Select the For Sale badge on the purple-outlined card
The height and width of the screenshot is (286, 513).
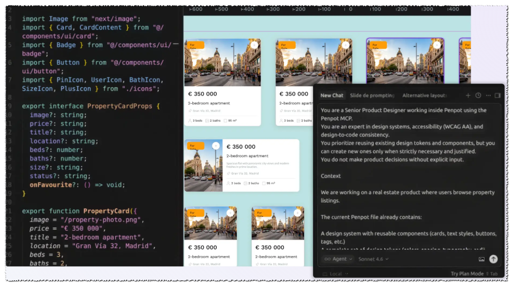(378, 45)
